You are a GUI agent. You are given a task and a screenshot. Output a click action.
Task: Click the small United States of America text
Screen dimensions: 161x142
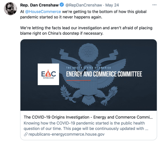pos(88,67)
